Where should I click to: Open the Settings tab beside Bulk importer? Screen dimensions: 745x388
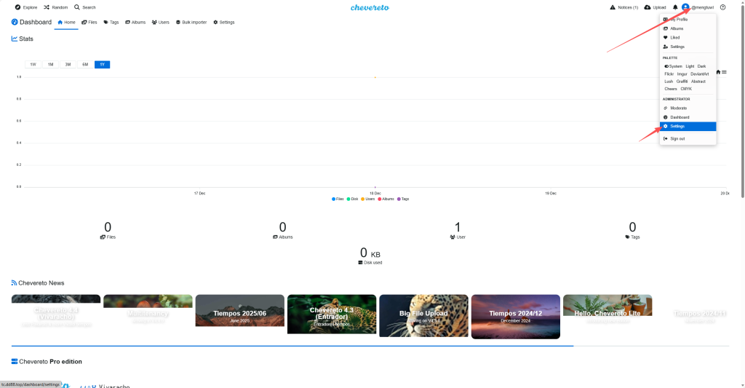pos(224,23)
